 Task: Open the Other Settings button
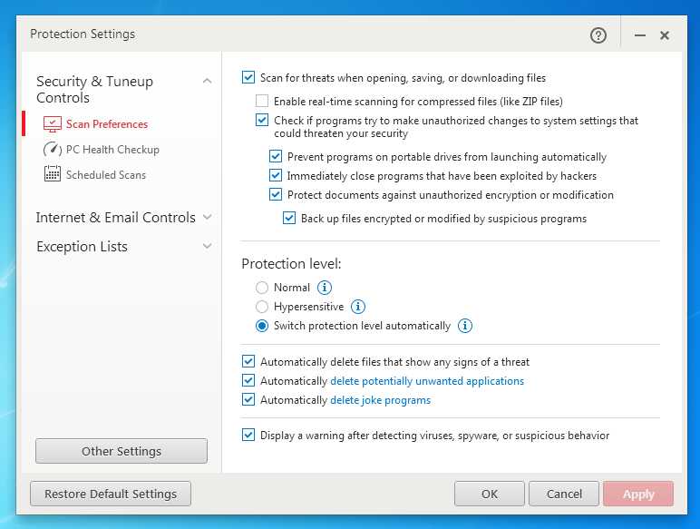coord(122,451)
